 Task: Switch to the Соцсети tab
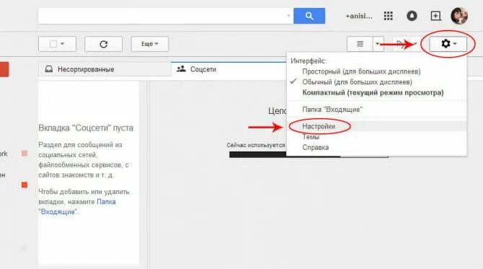(x=229, y=69)
